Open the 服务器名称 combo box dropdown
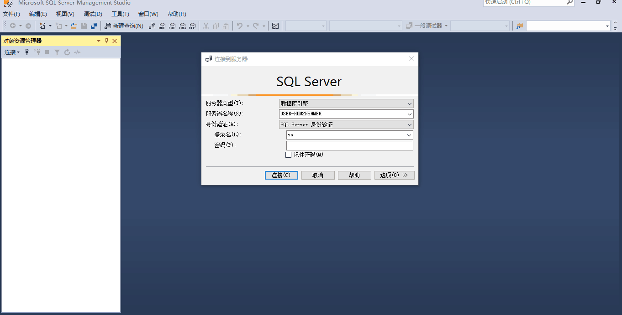This screenshot has width=622, height=315. pos(410,114)
